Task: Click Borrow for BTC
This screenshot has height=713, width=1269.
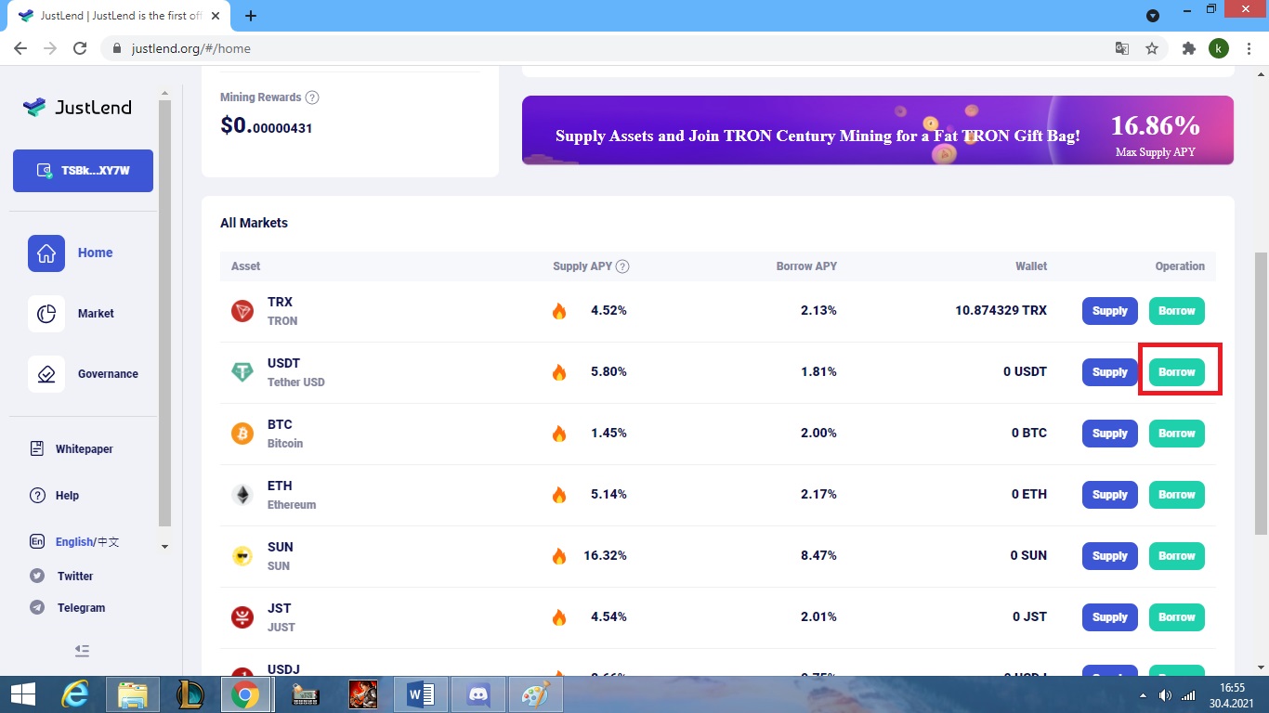Action: (x=1177, y=434)
